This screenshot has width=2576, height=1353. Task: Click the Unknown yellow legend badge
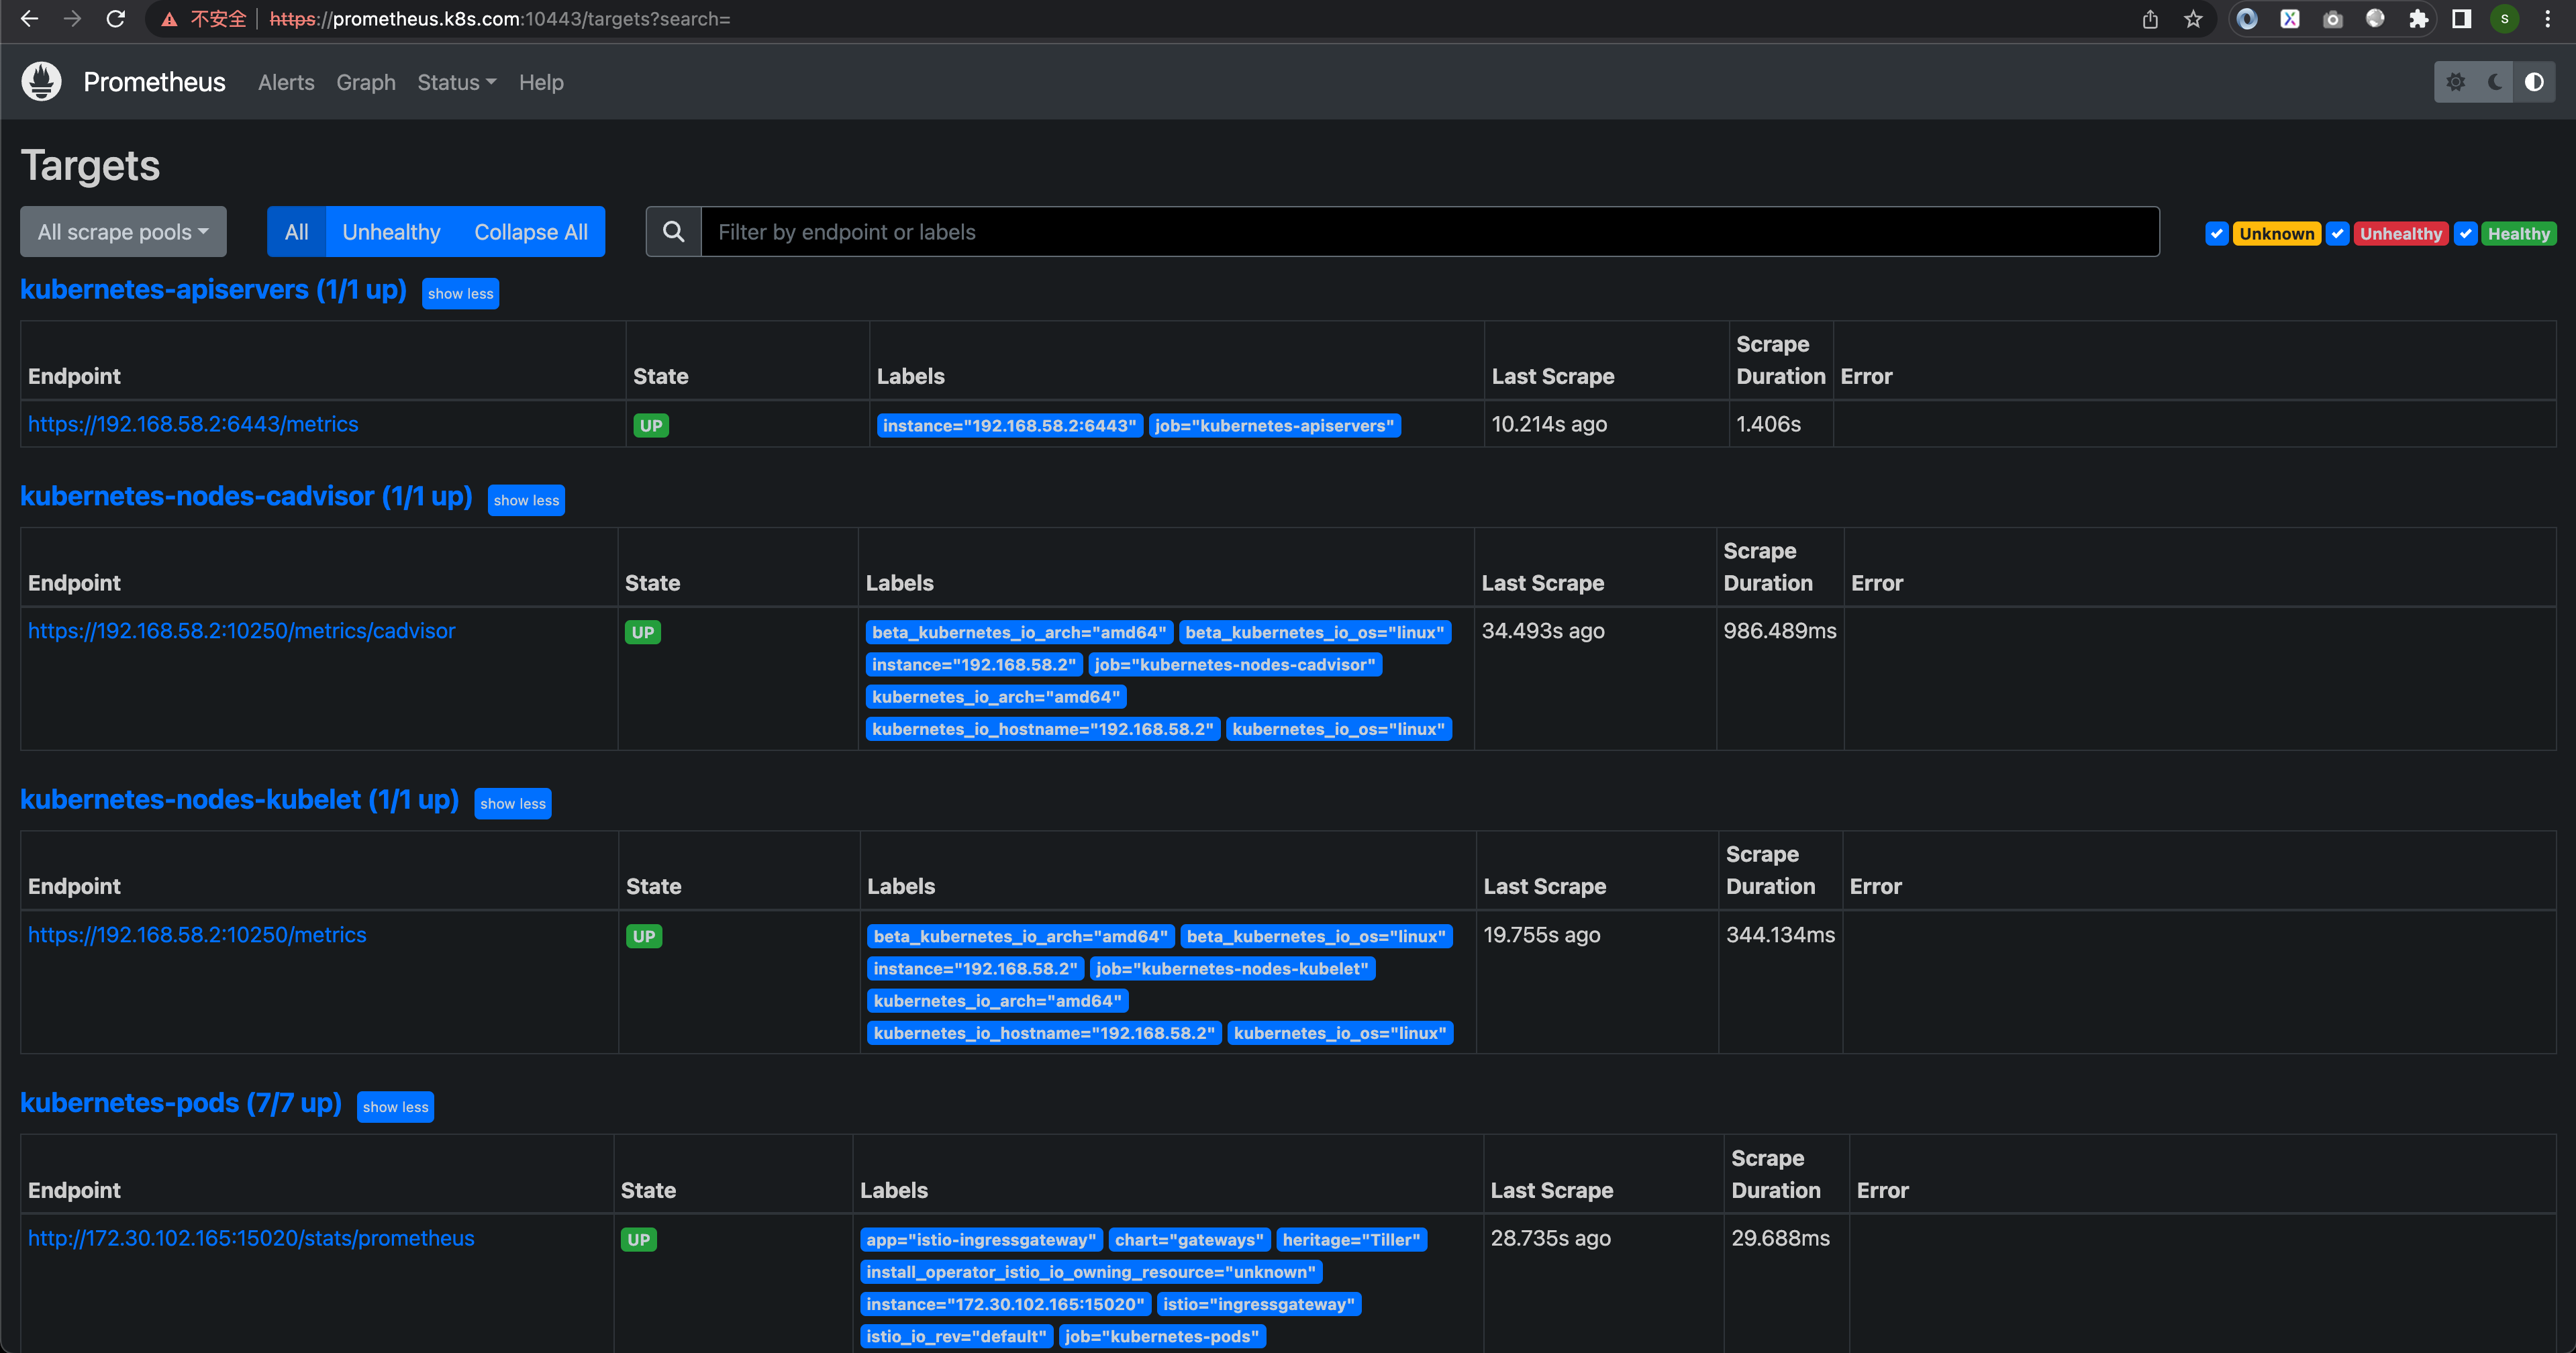click(x=2277, y=233)
